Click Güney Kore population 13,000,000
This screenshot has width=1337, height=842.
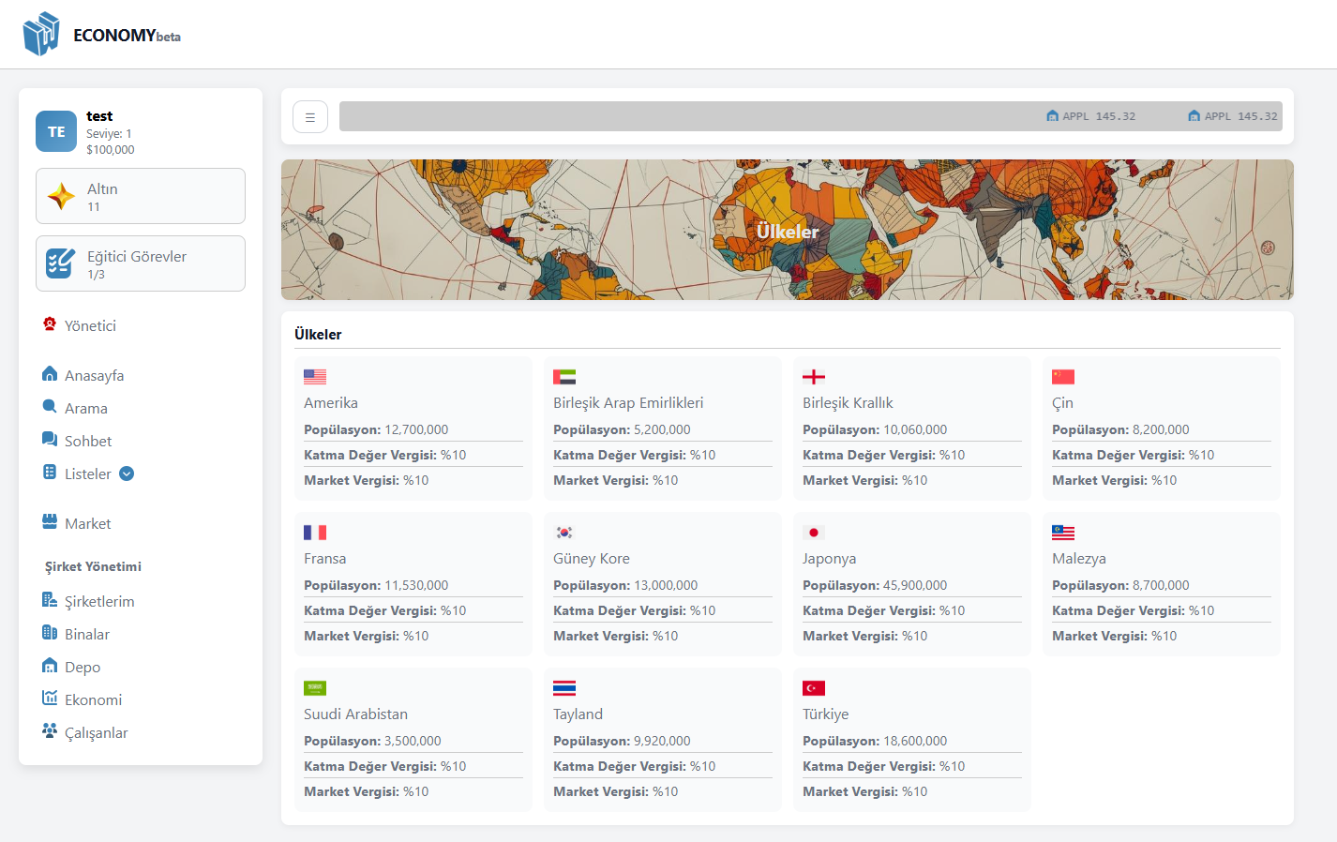[625, 585]
